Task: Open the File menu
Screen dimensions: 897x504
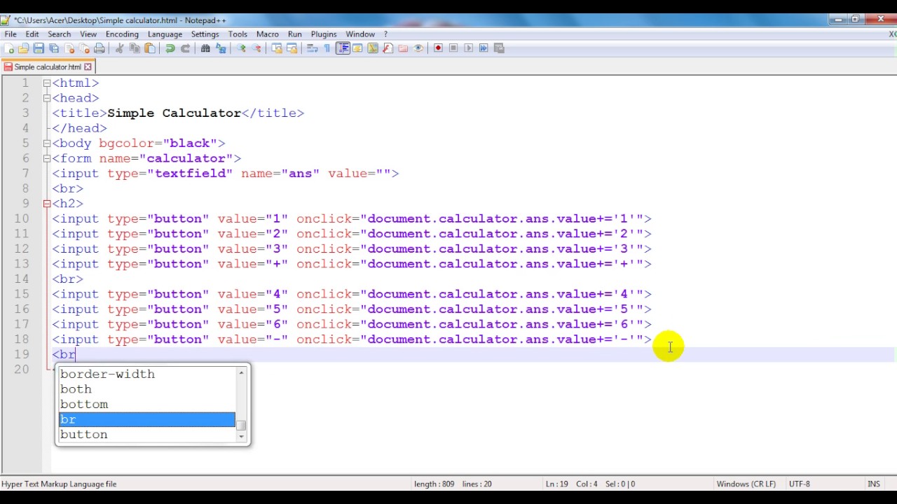Action: coord(11,34)
